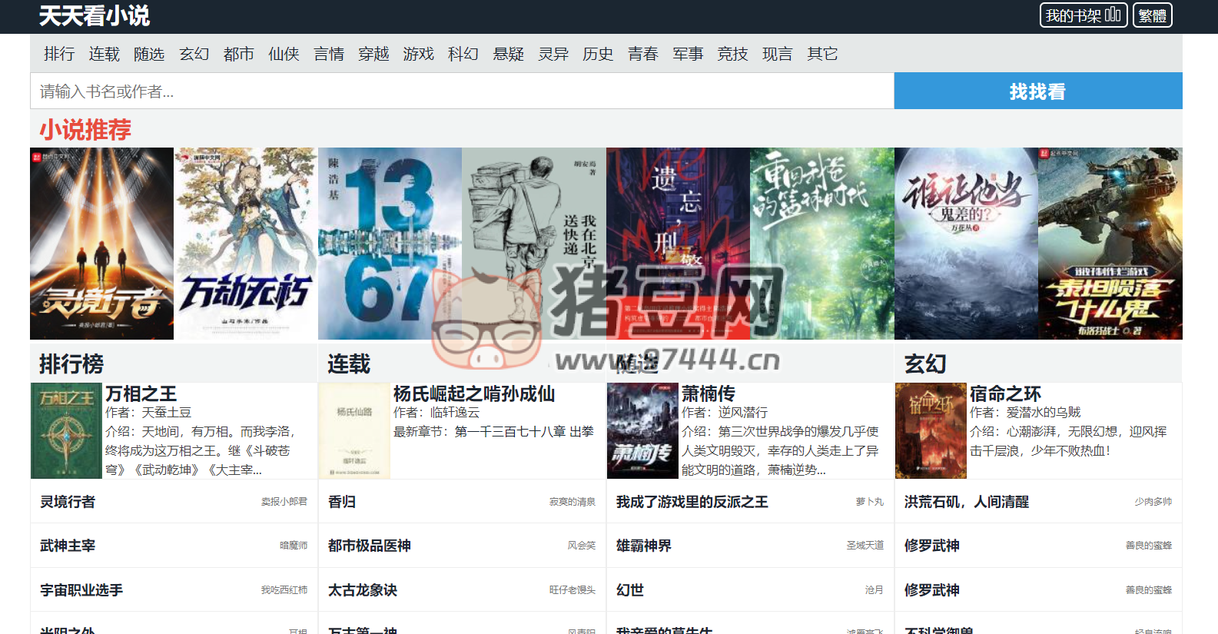
Task: Click author 我吃西红柿
Action: pyautogui.click(x=284, y=590)
